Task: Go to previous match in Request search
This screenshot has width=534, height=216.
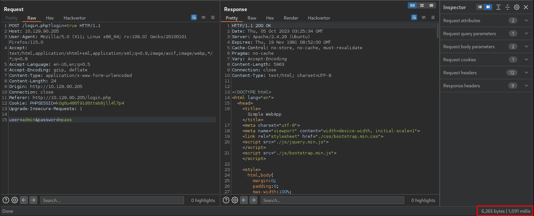Action: [x=24, y=200]
